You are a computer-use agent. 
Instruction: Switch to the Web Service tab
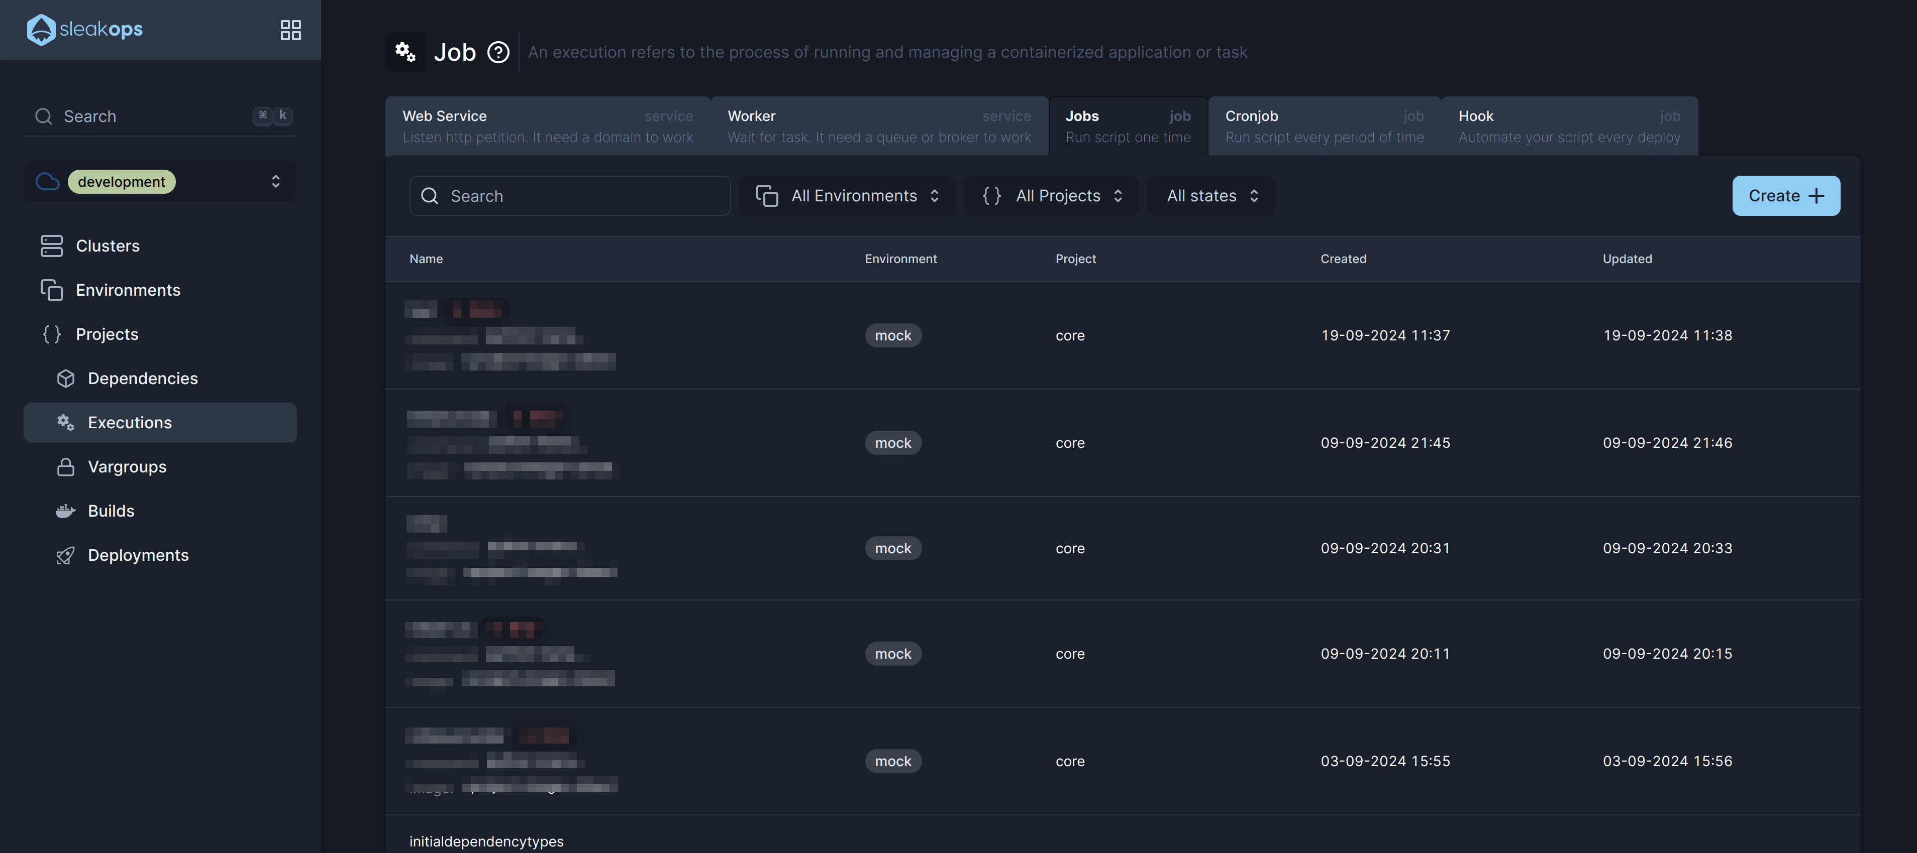pos(548,126)
